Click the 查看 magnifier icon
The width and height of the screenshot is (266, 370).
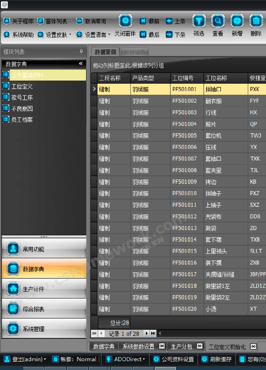tap(218, 21)
